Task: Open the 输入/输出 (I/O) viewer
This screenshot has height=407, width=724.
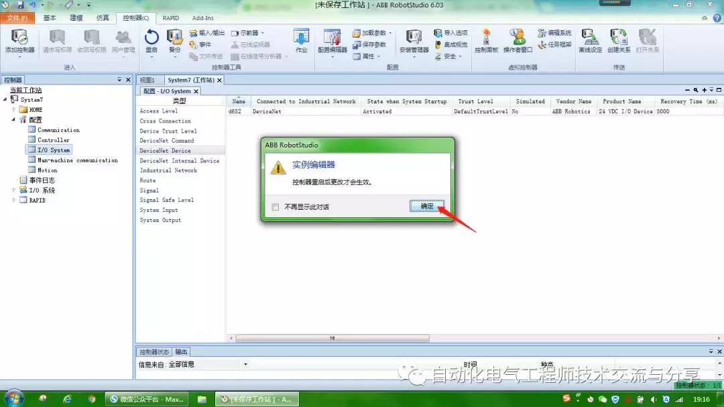Action: click(207, 33)
